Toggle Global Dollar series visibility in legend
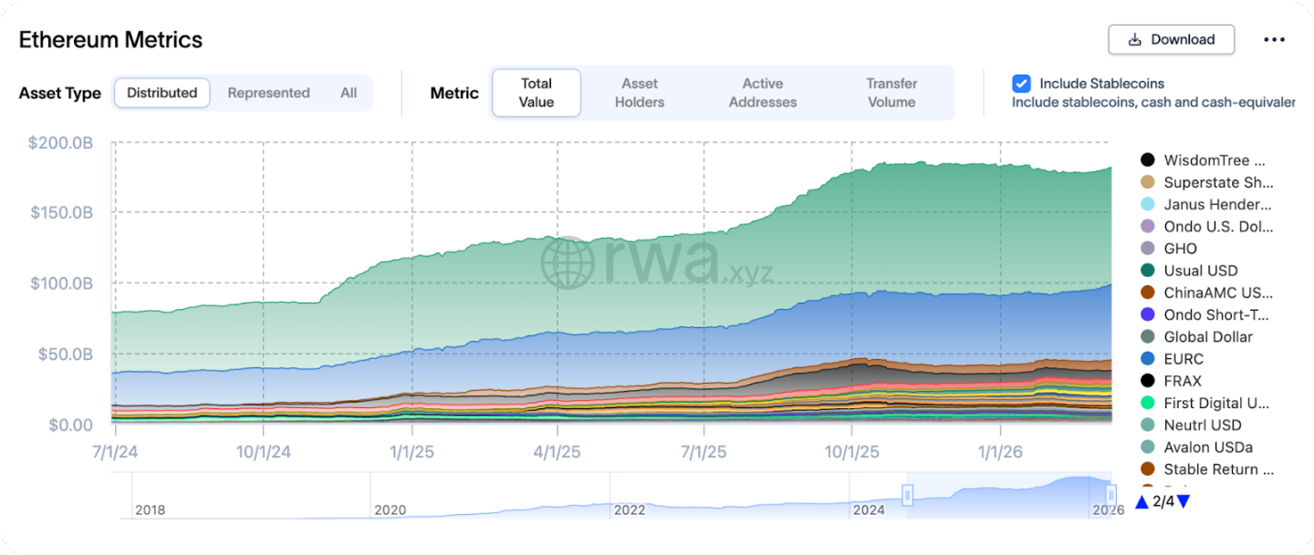The image size is (1314, 555). pos(1207,337)
